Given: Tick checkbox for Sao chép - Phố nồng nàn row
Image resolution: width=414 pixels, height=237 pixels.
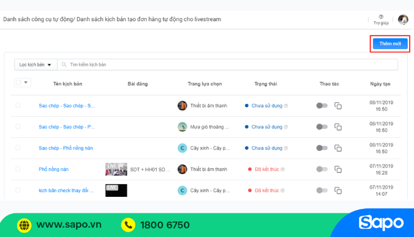Looking at the screenshot, I should pos(18,148).
